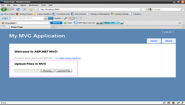Open the Help menu

point(51,5)
